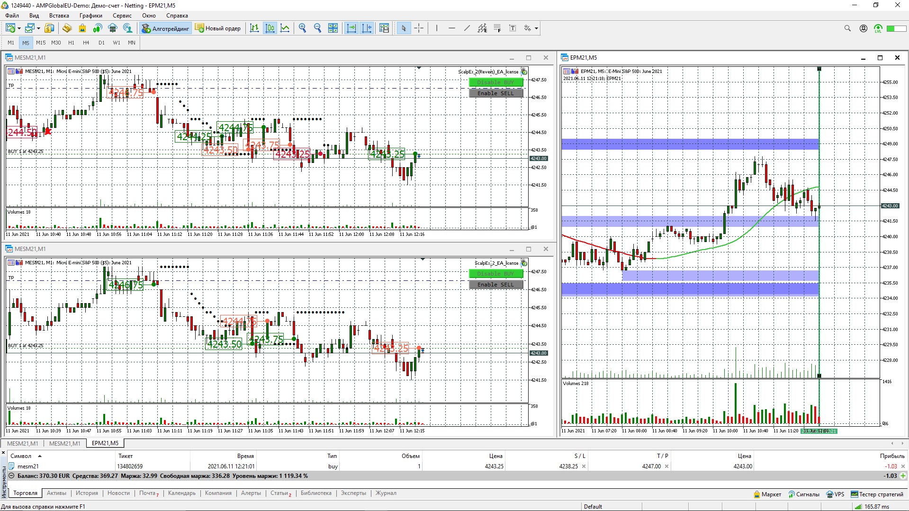Click Enable SELL in top MESM21 chart
Image resolution: width=909 pixels, height=511 pixels.
tap(495, 93)
